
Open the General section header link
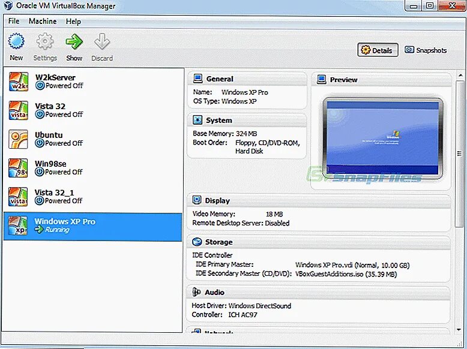[220, 79]
